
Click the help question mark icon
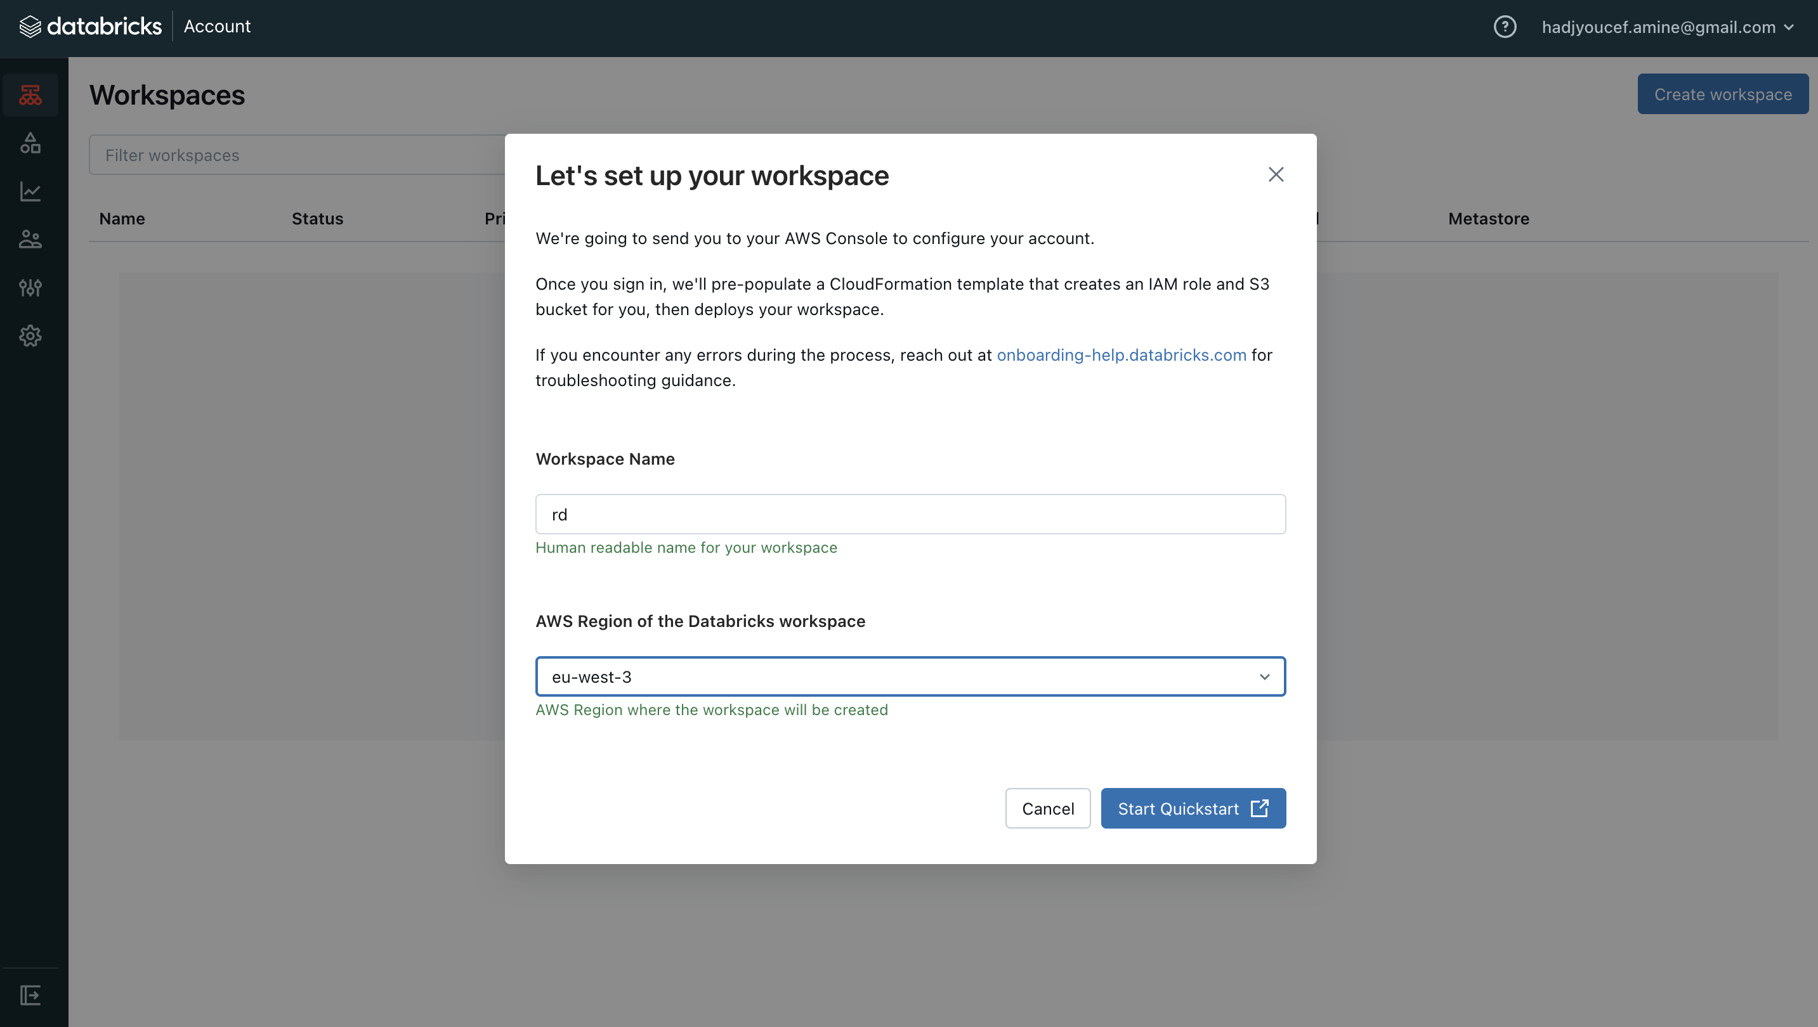pyautogui.click(x=1505, y=27)
